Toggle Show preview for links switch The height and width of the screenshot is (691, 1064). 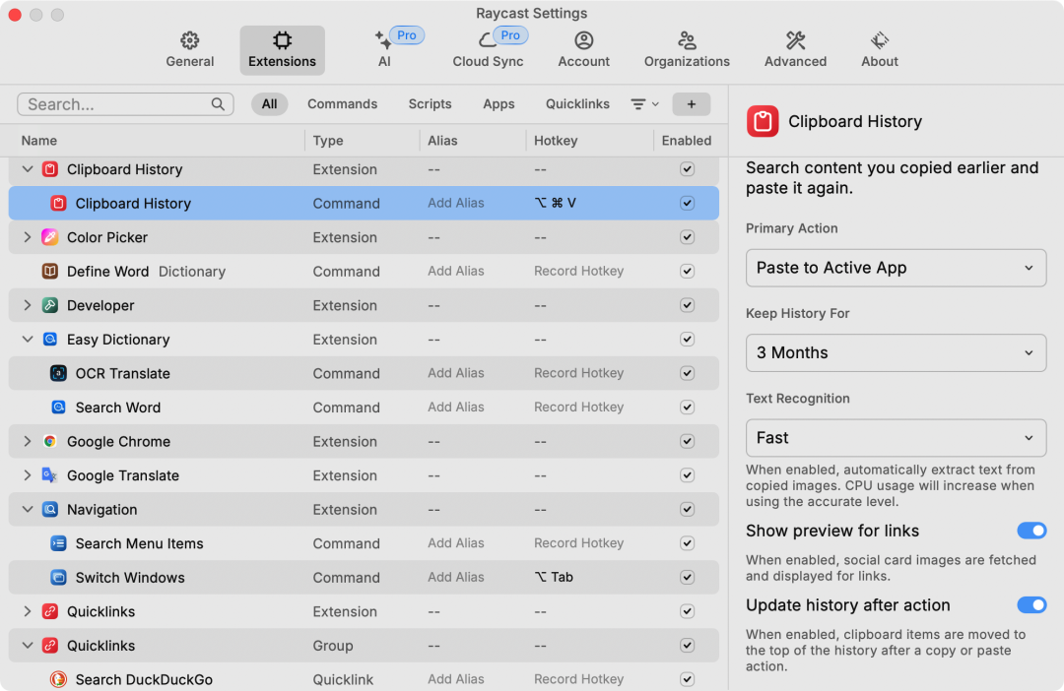(1031, 531)
